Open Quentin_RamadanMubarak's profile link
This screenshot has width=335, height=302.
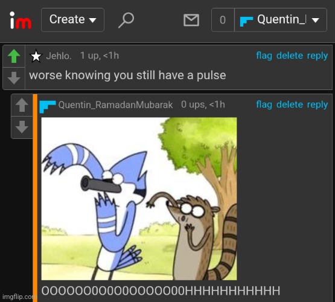[115, 105]
